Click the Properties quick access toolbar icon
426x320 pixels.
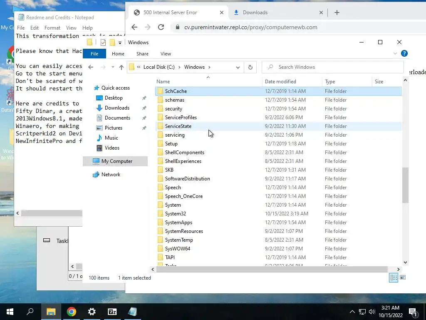pos(103,42)
